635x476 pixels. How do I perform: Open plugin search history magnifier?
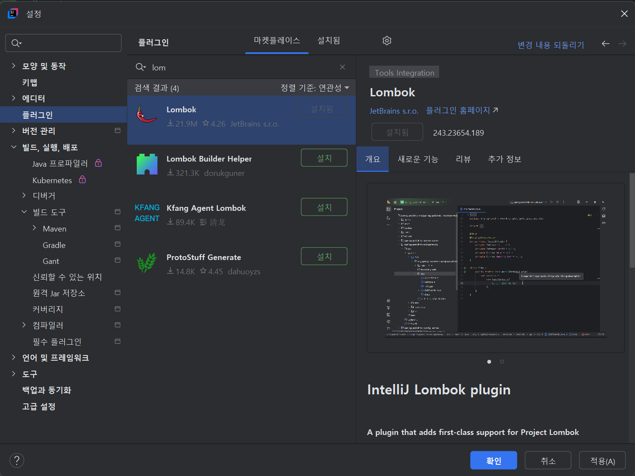pos(141,67)
